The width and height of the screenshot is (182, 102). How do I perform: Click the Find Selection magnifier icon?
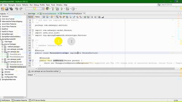[57, 17]
